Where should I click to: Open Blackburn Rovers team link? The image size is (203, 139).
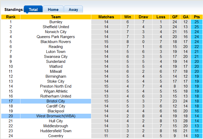[x=56, y=42]
